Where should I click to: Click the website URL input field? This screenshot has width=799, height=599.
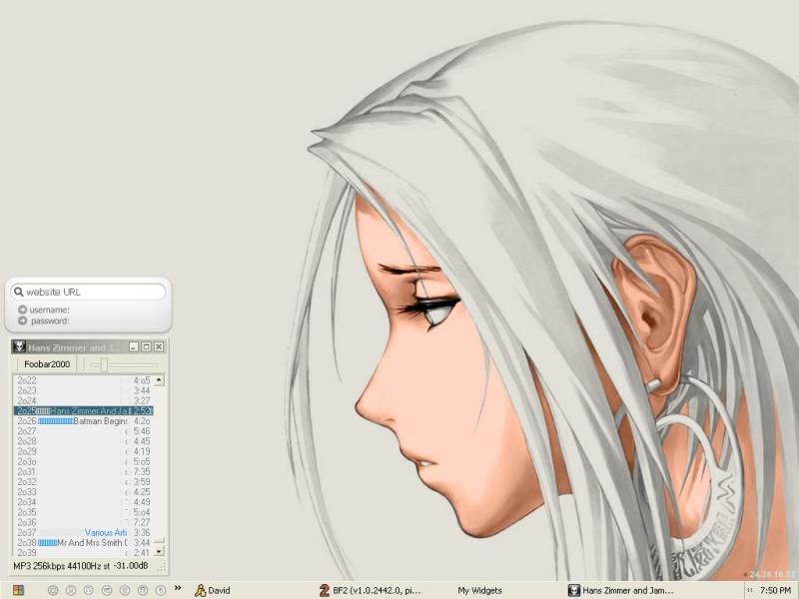point(89,292)
